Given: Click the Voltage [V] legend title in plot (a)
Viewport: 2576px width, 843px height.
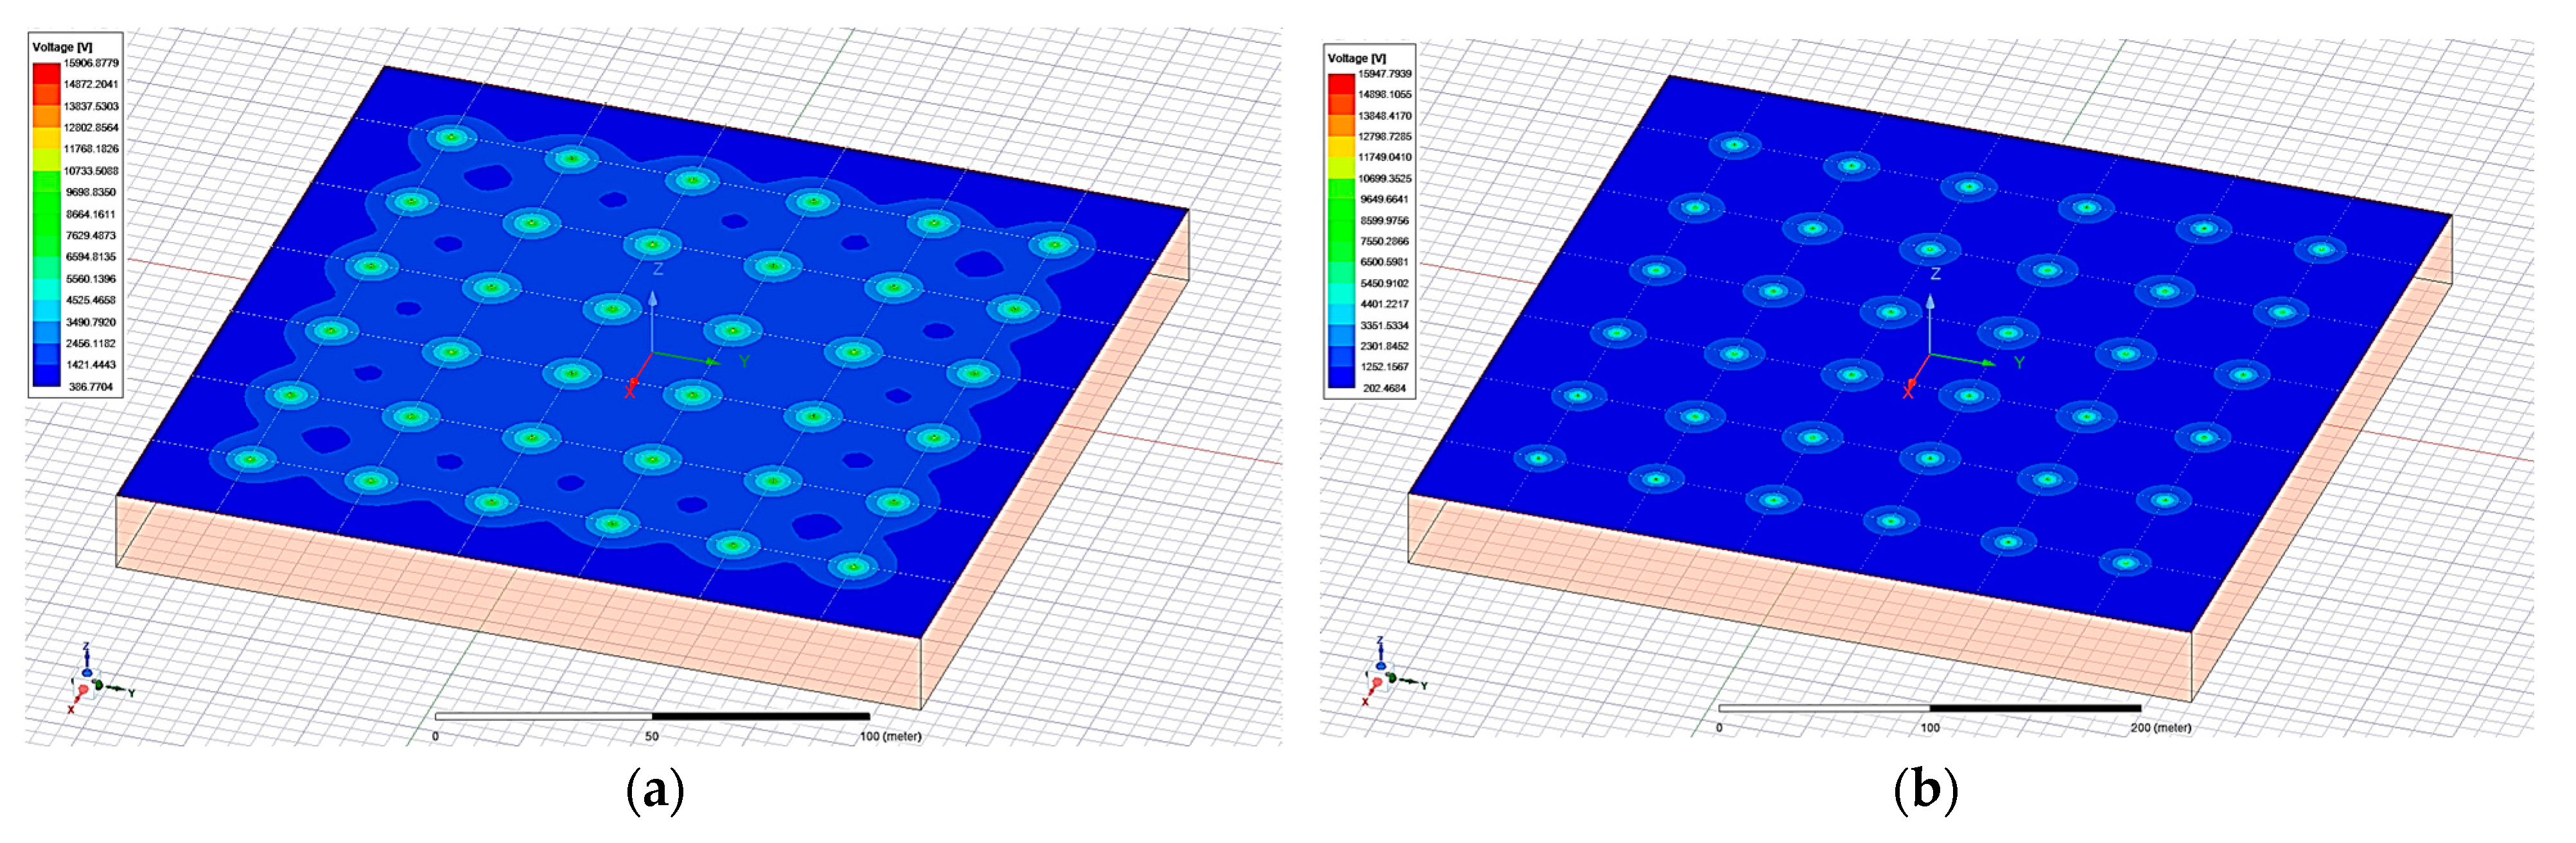Looking at the screenshot, I should [62, 47].
